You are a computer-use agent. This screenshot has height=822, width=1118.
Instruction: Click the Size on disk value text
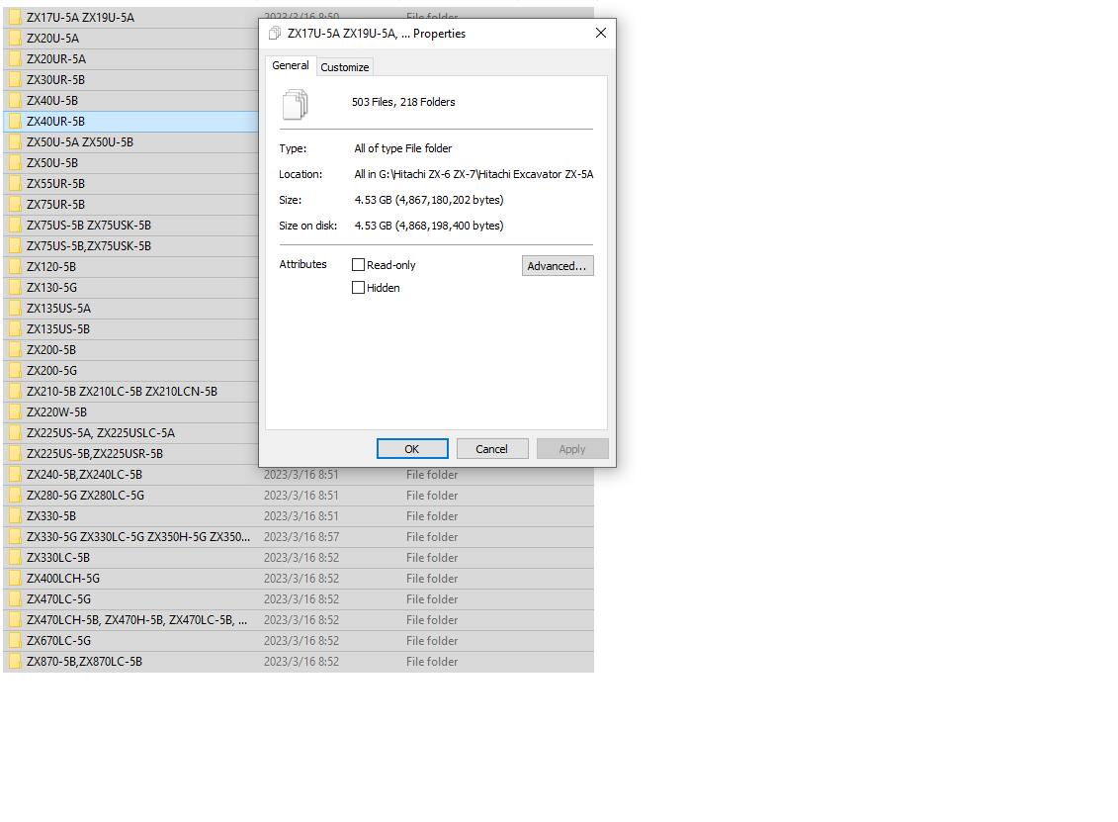point(429,226)
